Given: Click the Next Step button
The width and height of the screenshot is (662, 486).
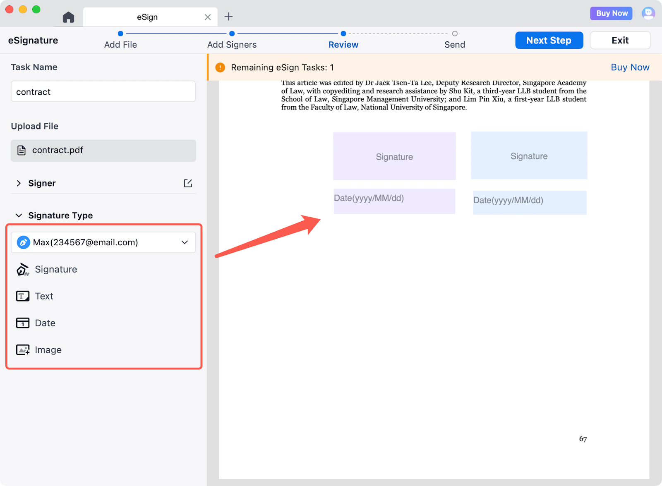Looking at the screenshot, I should tap(549, 40).
